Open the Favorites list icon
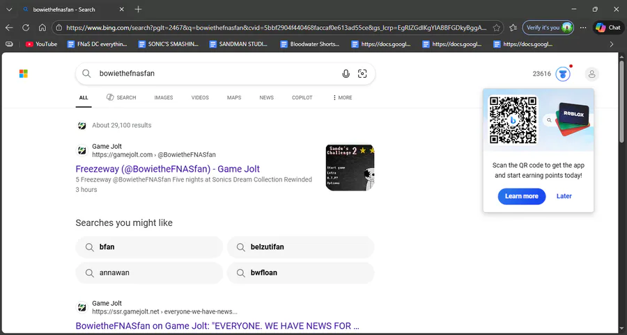The height and width of the screenshot is (335, 627). [x=513, y=28]
